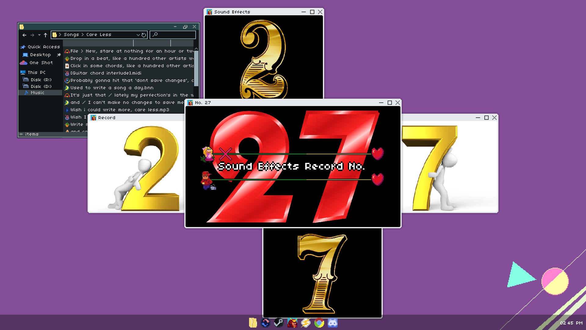This screenshot has width=586, height=330.
Task: Click icon of 'Probably gonna hit that' file
Action: click(67, 81)
